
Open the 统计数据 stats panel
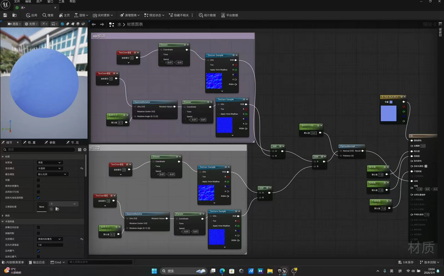(x=207, y=15)
